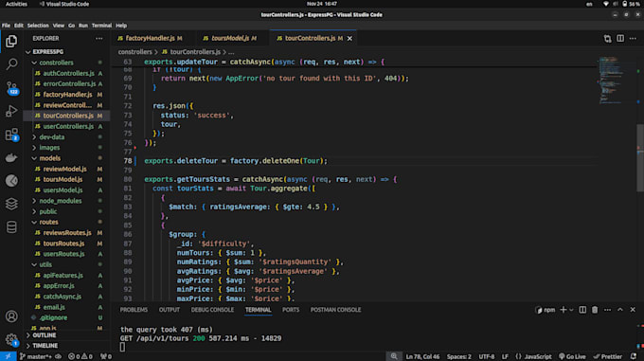644x361 pixels.
Task: Close the terminal panel
Action: point(633,310)
